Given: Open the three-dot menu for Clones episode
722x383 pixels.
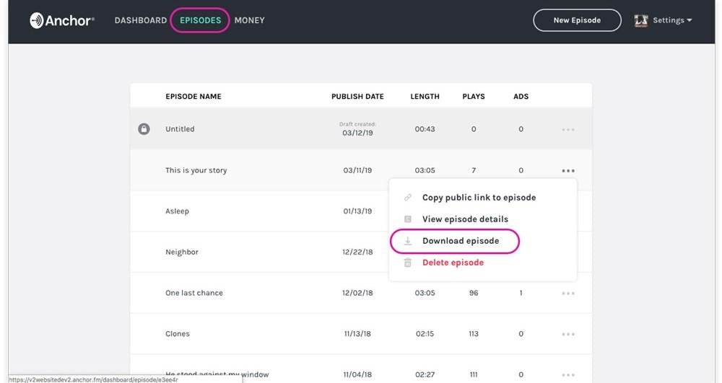Looking at the screenshot, I should point(568,335).
